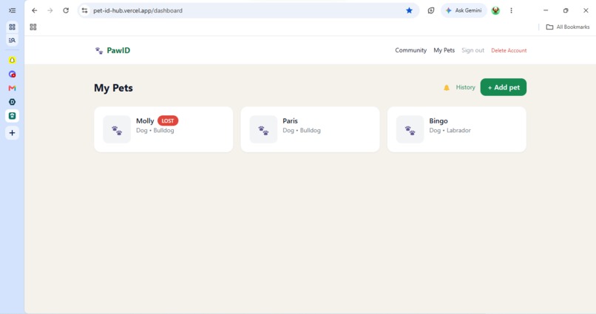The image size is (596, 314).
Task: Select the pet name Molly
Action: coord(145,120)
